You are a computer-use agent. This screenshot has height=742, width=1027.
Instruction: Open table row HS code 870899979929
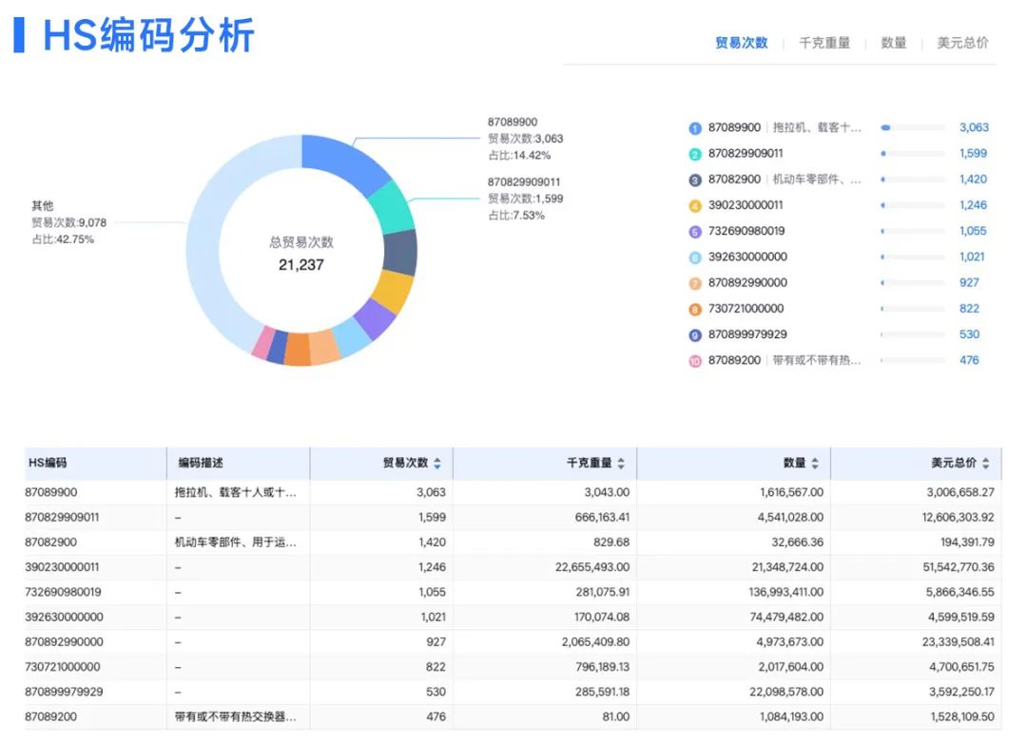65,692
